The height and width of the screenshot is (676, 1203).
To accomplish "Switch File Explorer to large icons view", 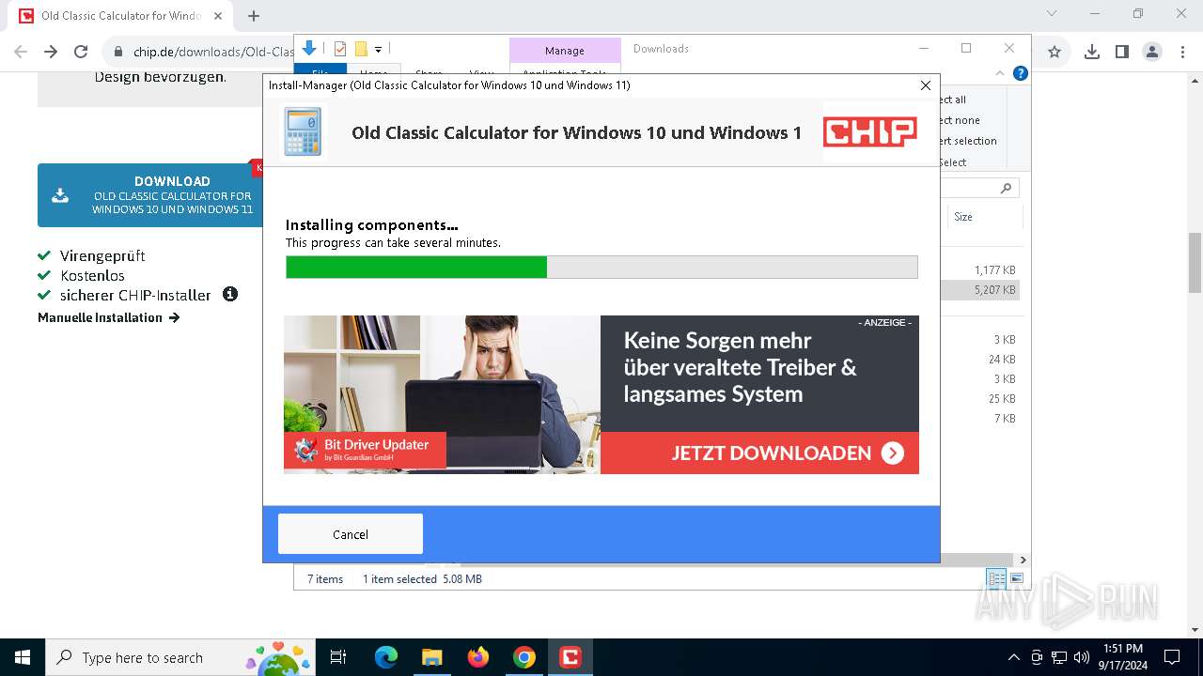I will tap(1016, 579).
